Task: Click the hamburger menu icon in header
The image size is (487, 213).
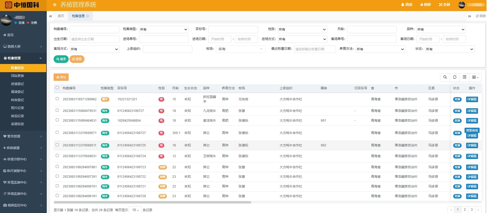Action: (x=55, y=5)
